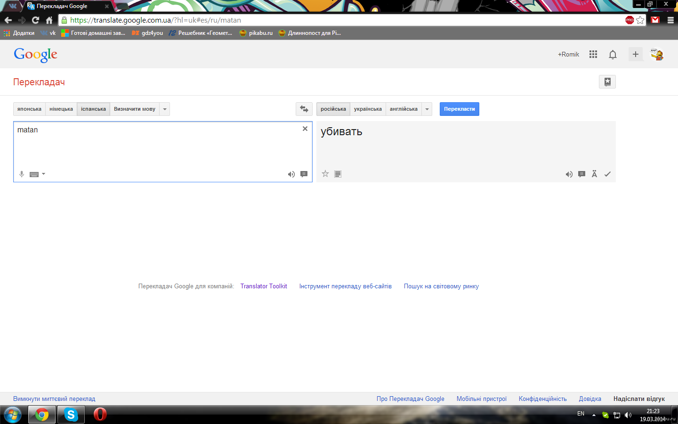Open the Додатки apps bookmark
This screenshot has width=678, height=424.
(19, 33)
